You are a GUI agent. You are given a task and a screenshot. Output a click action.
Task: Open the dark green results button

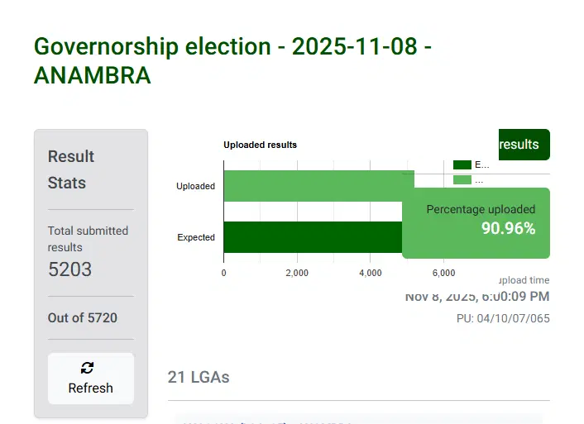point(523,145)
